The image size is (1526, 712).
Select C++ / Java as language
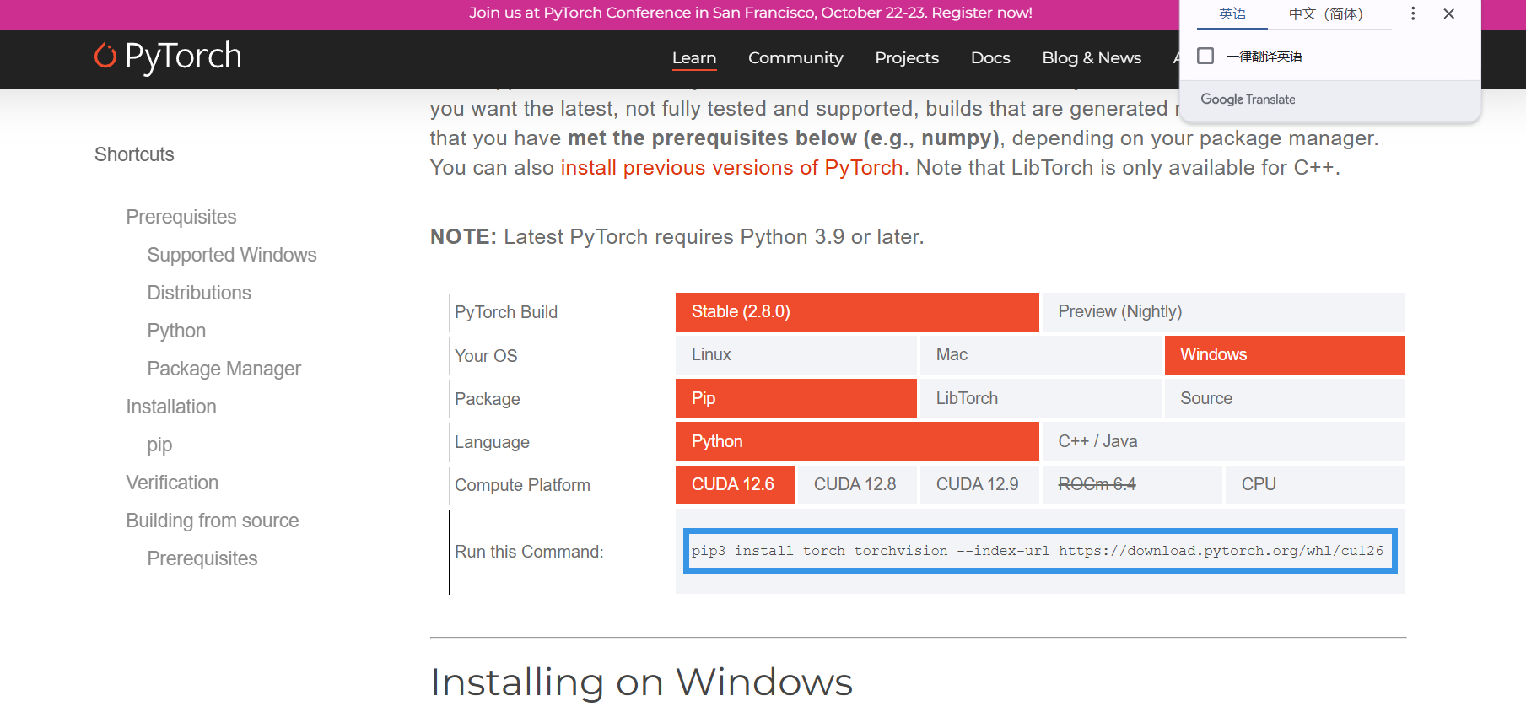1224,441
